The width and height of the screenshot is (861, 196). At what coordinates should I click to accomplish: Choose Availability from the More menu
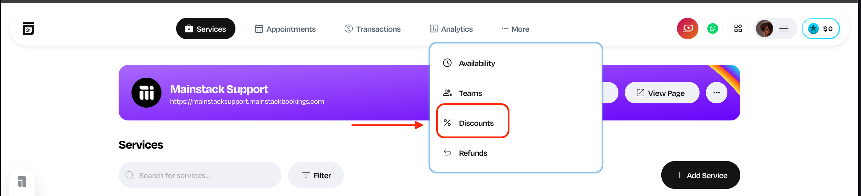477,63
